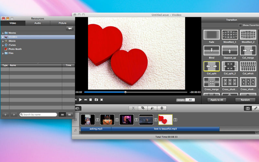Click transition marker after first clip

pos(97,120)
